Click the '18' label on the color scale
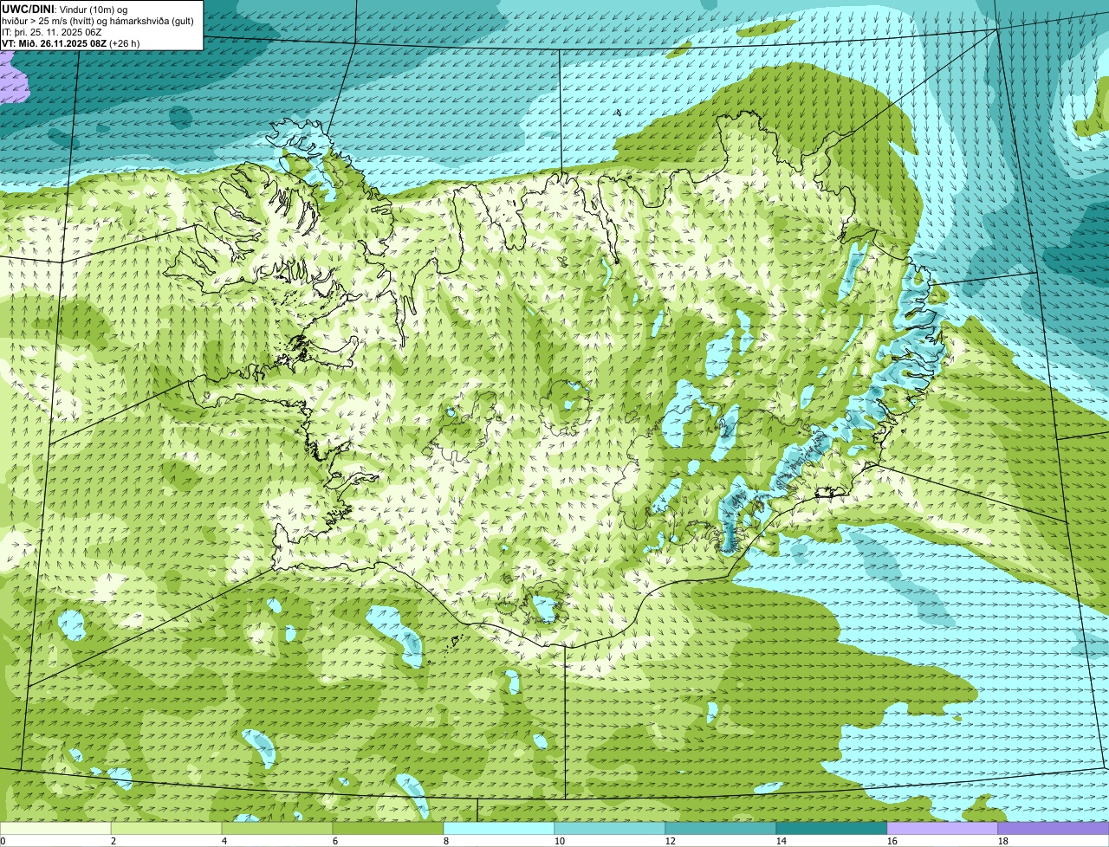The width and height of the screenshot is (1109, 847). coord(1003,841)
